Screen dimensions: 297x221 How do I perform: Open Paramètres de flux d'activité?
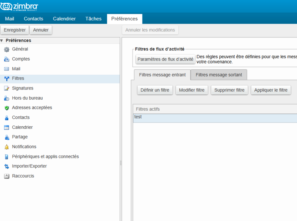pos(165,59)
